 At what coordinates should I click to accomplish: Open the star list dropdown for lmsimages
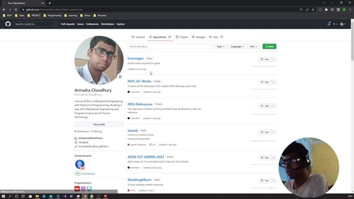pos(273,59)
